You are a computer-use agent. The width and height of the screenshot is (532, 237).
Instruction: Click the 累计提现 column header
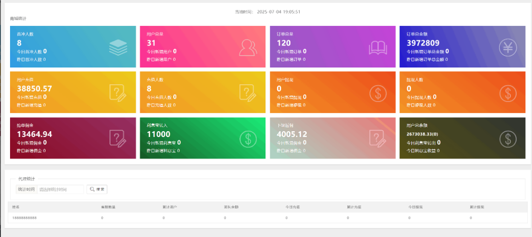point(477,207)
